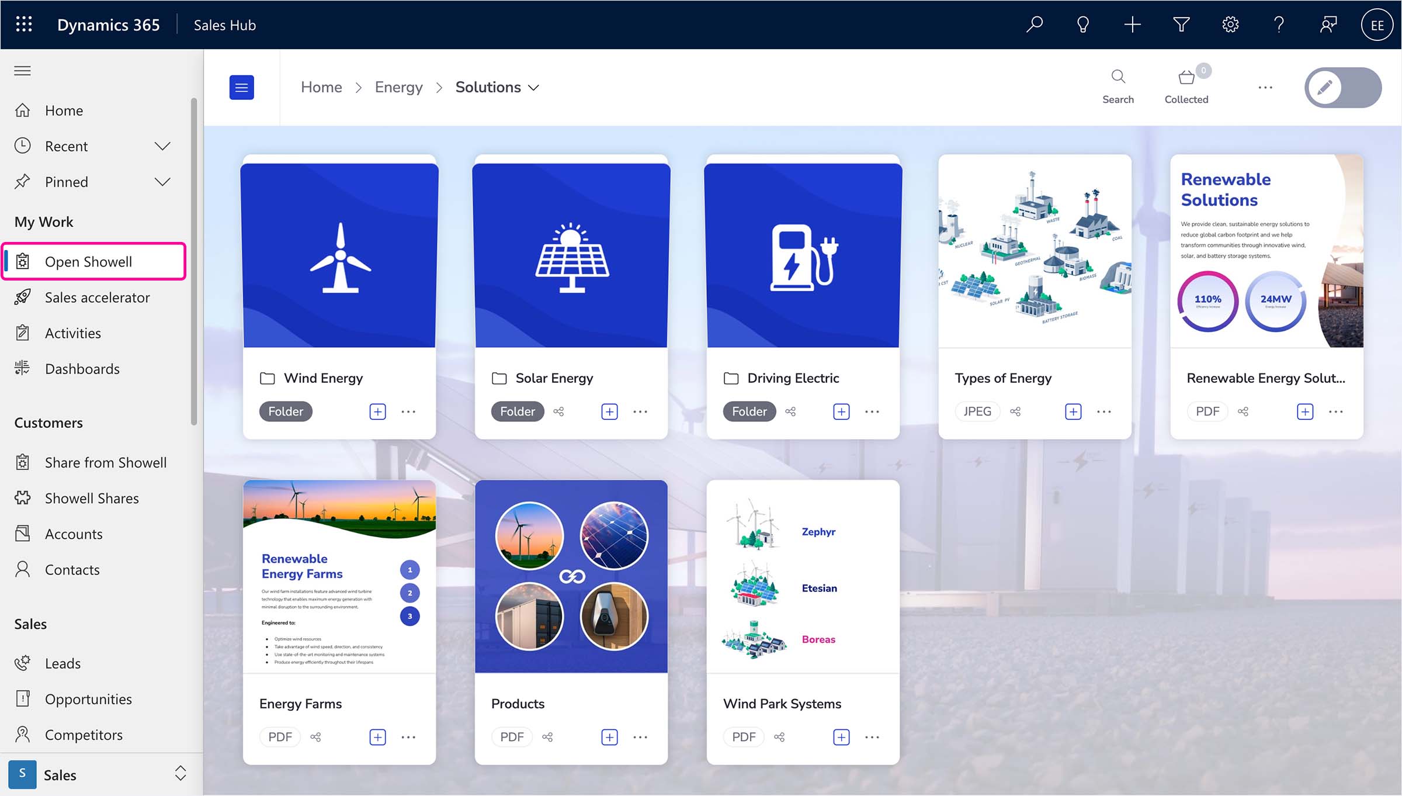Viewport: 1402px width, 796px height.
Task: Open Showell from the My Work section
Action: click(x=93, y=261)
